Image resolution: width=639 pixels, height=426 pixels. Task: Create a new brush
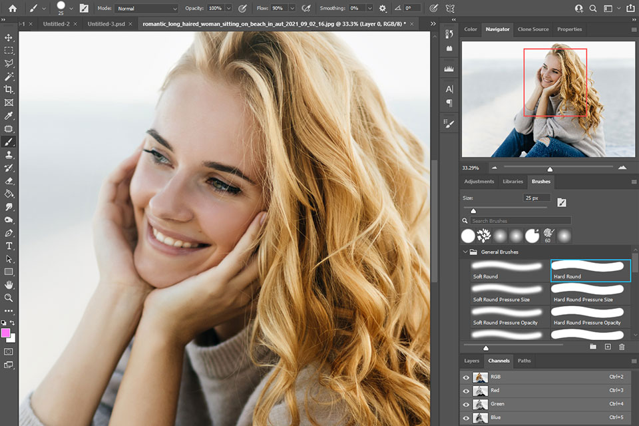pyautogui.click(x=608, y=347)
